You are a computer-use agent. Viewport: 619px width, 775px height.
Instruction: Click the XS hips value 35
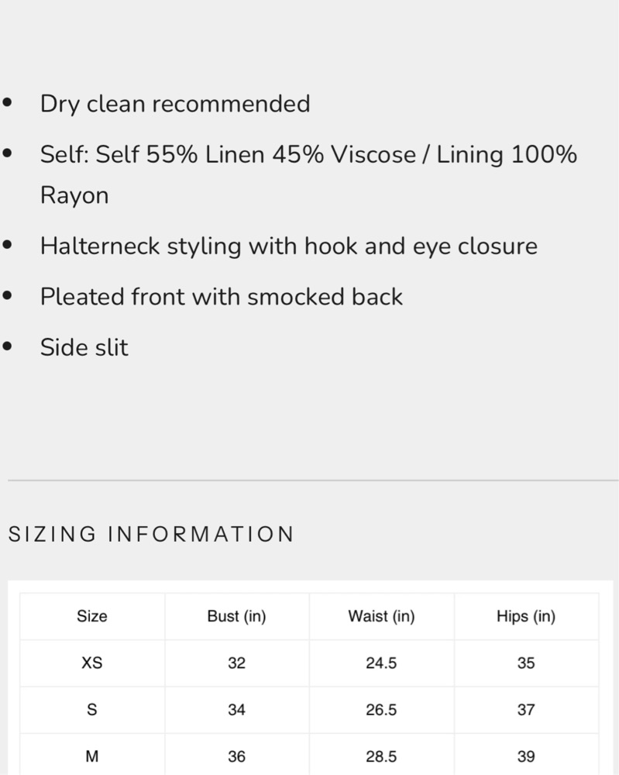tap(526, 663)
